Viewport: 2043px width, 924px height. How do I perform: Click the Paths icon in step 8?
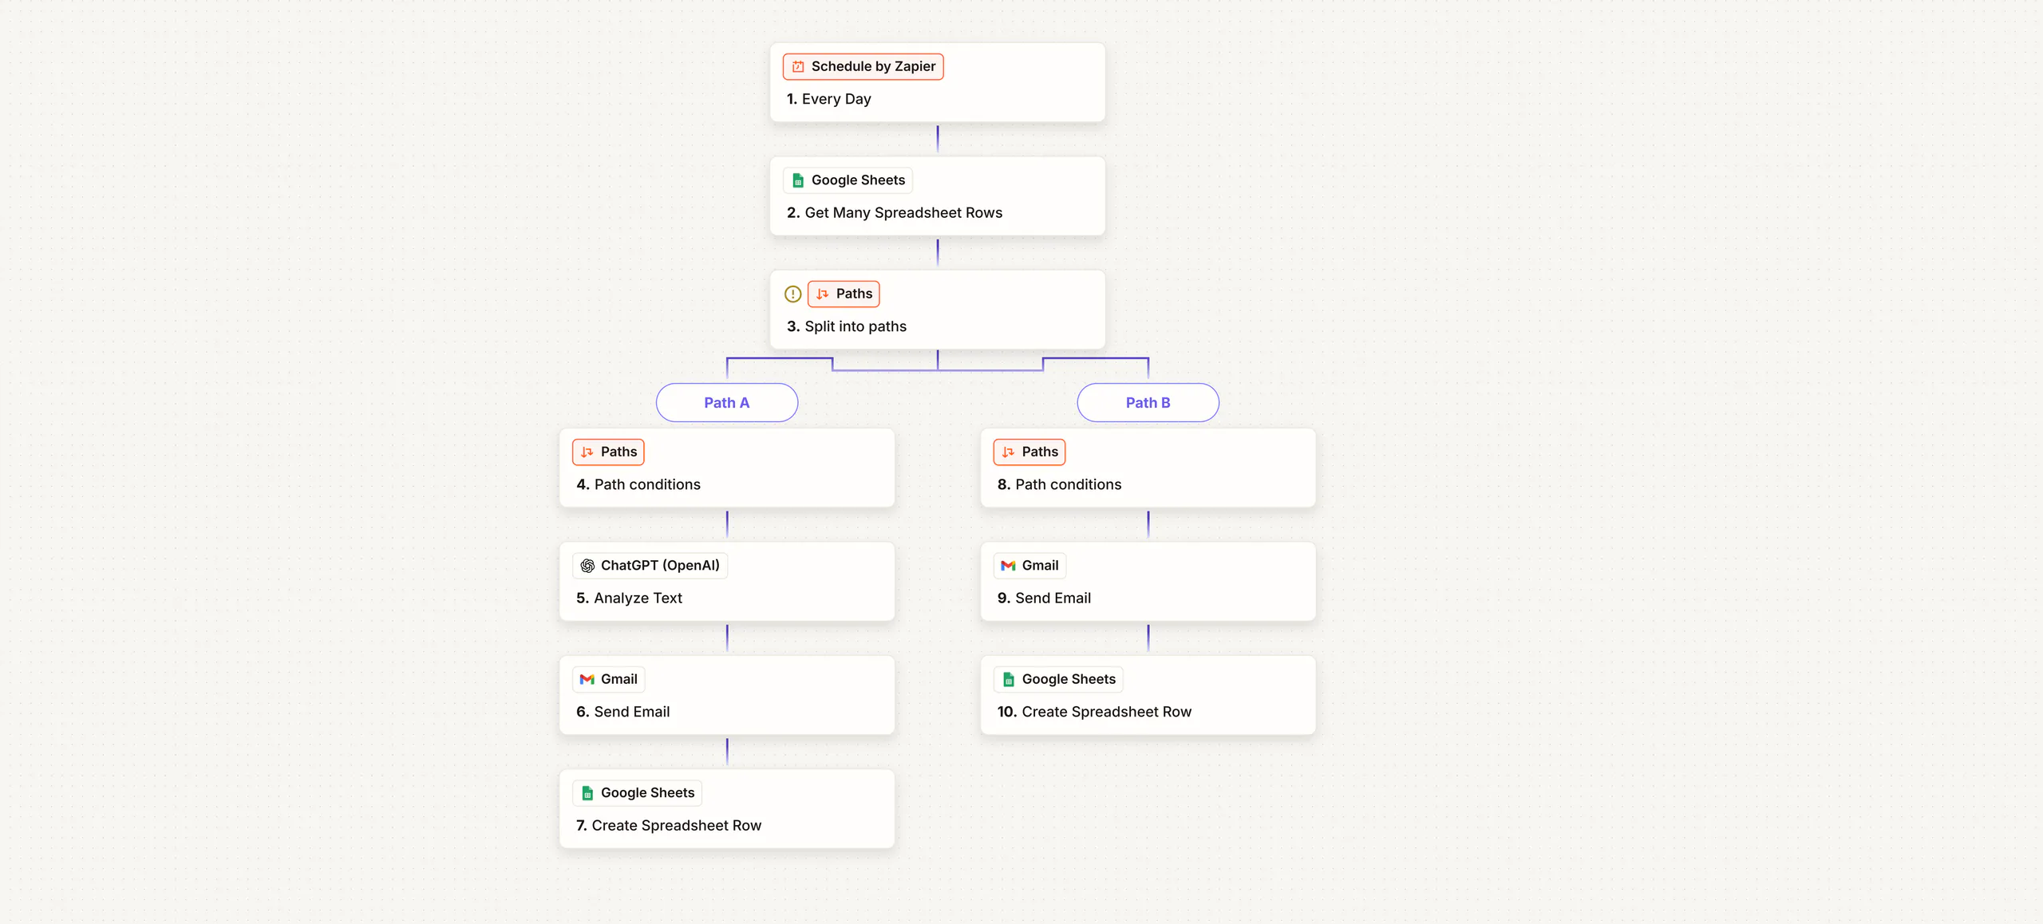tap(1009, 452)
